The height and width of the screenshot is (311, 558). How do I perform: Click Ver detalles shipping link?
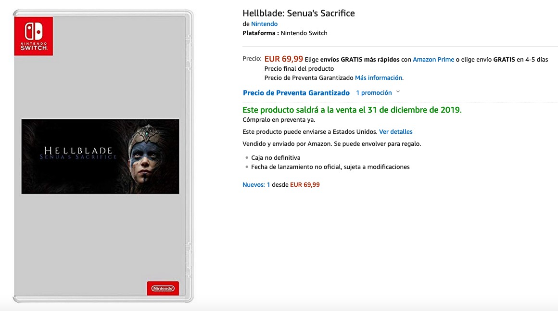396,132
